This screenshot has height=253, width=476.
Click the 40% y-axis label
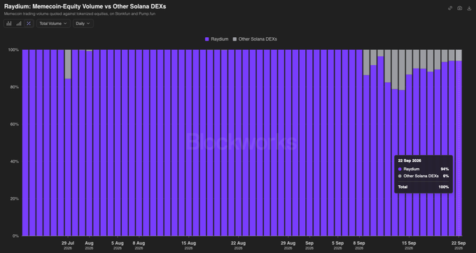coord(14,161)
